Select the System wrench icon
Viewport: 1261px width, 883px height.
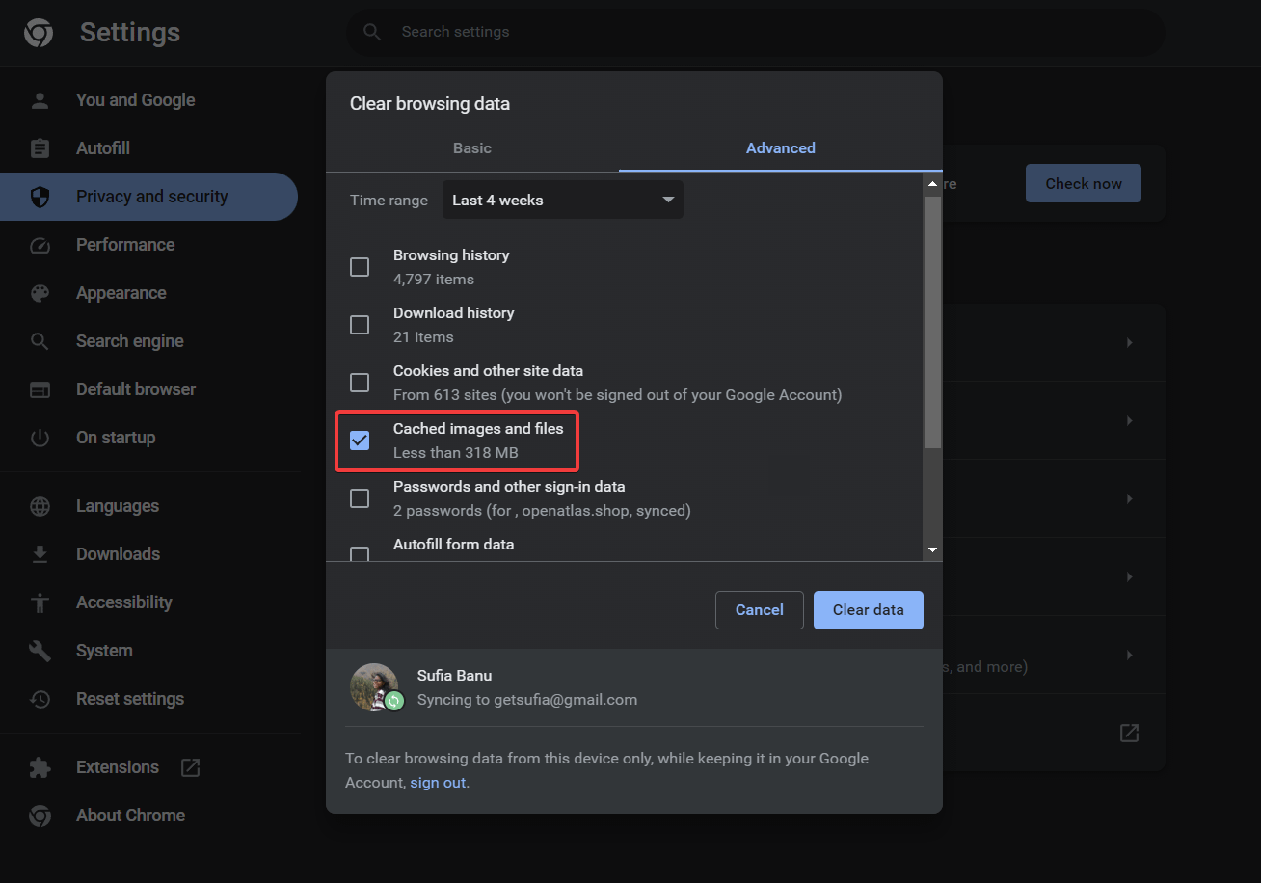click(x=39, y=650)
